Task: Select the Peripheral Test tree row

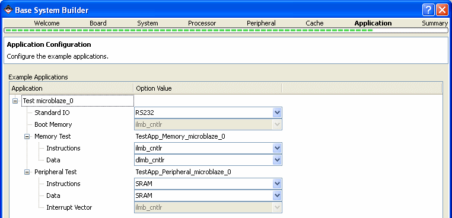Action: [x=56, y=172]
